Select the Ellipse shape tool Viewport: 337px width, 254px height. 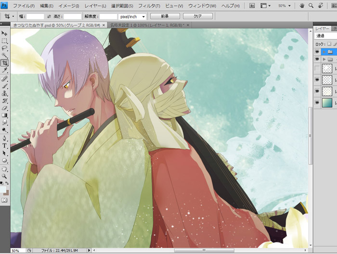(x=4, y=160)
